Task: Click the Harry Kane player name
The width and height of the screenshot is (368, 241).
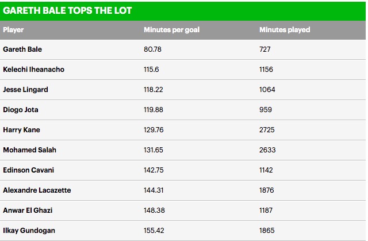Action: pyautogui.click(x=22, y=130)
